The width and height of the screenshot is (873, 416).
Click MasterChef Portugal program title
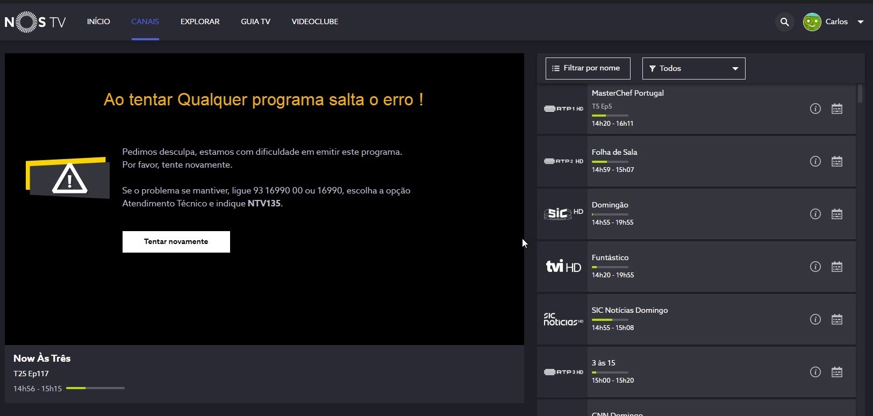[627, 93]
